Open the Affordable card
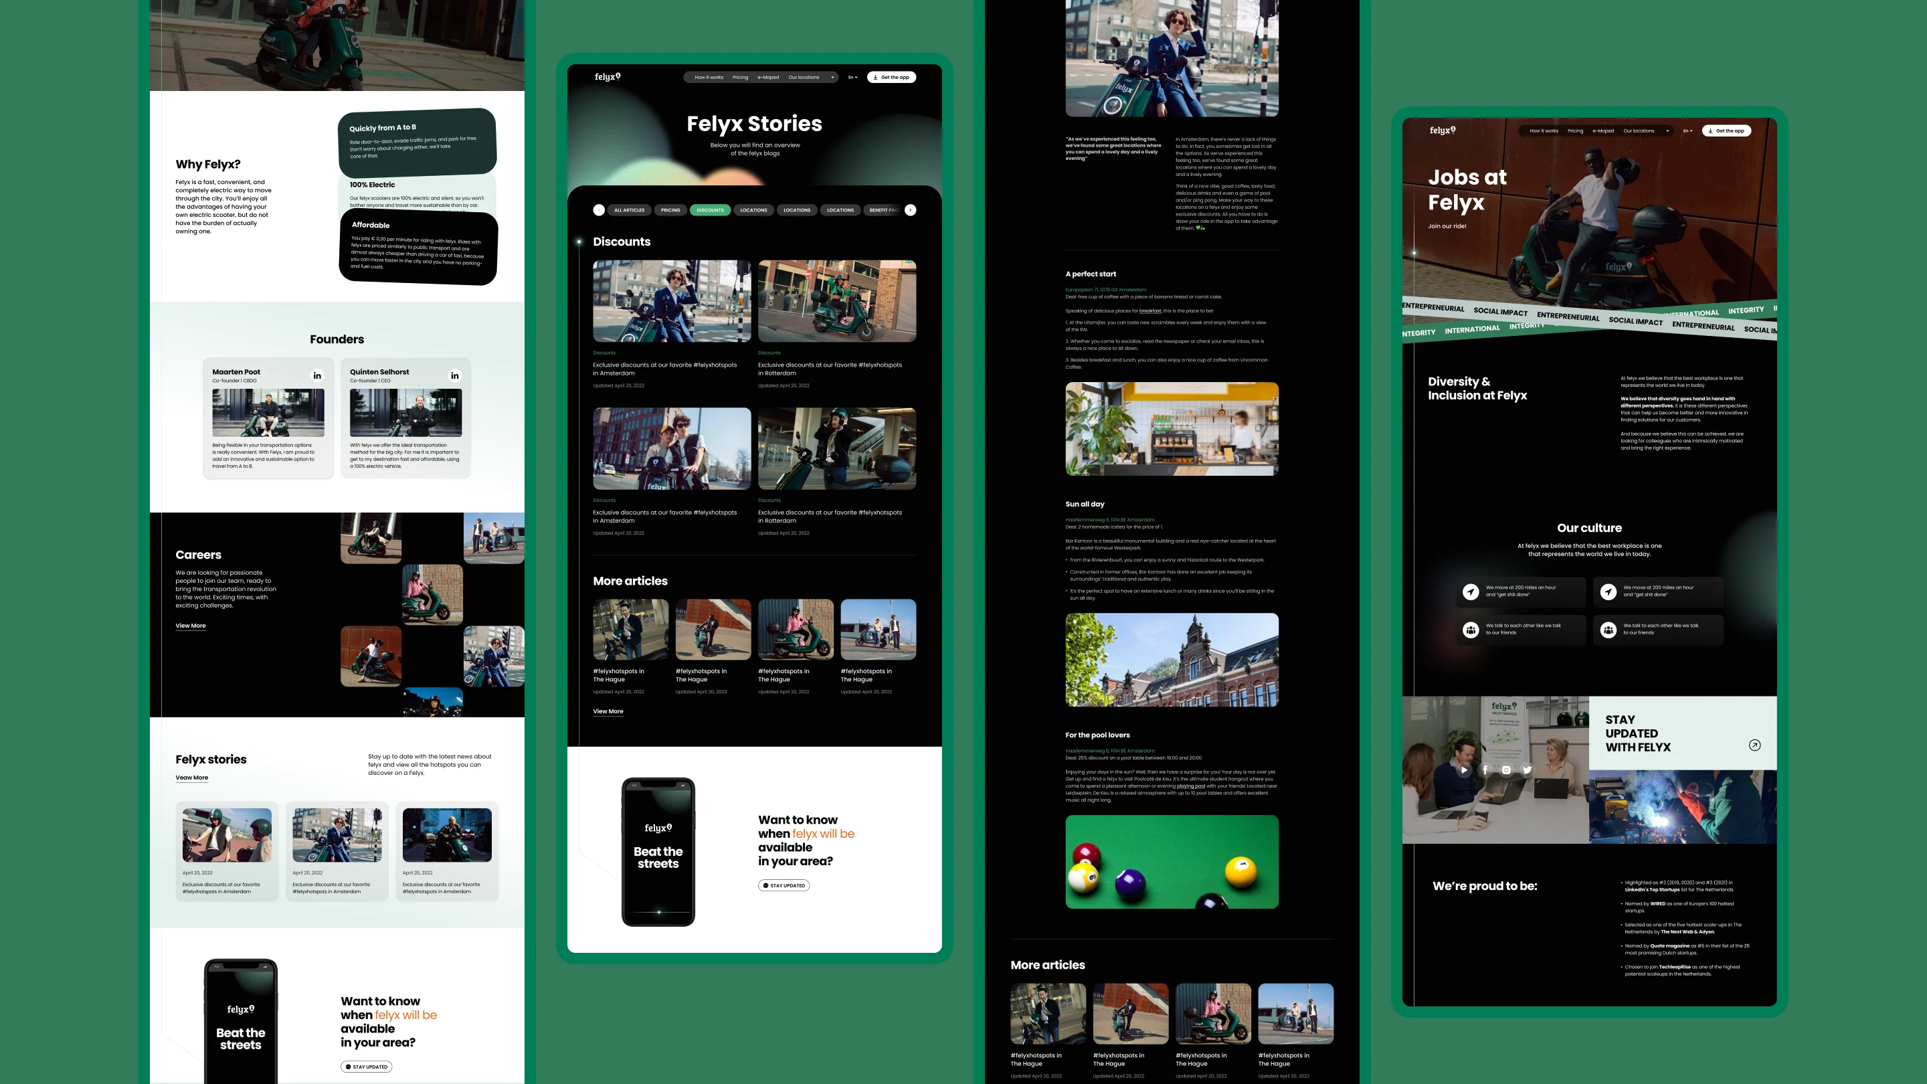 coord(418,248)
